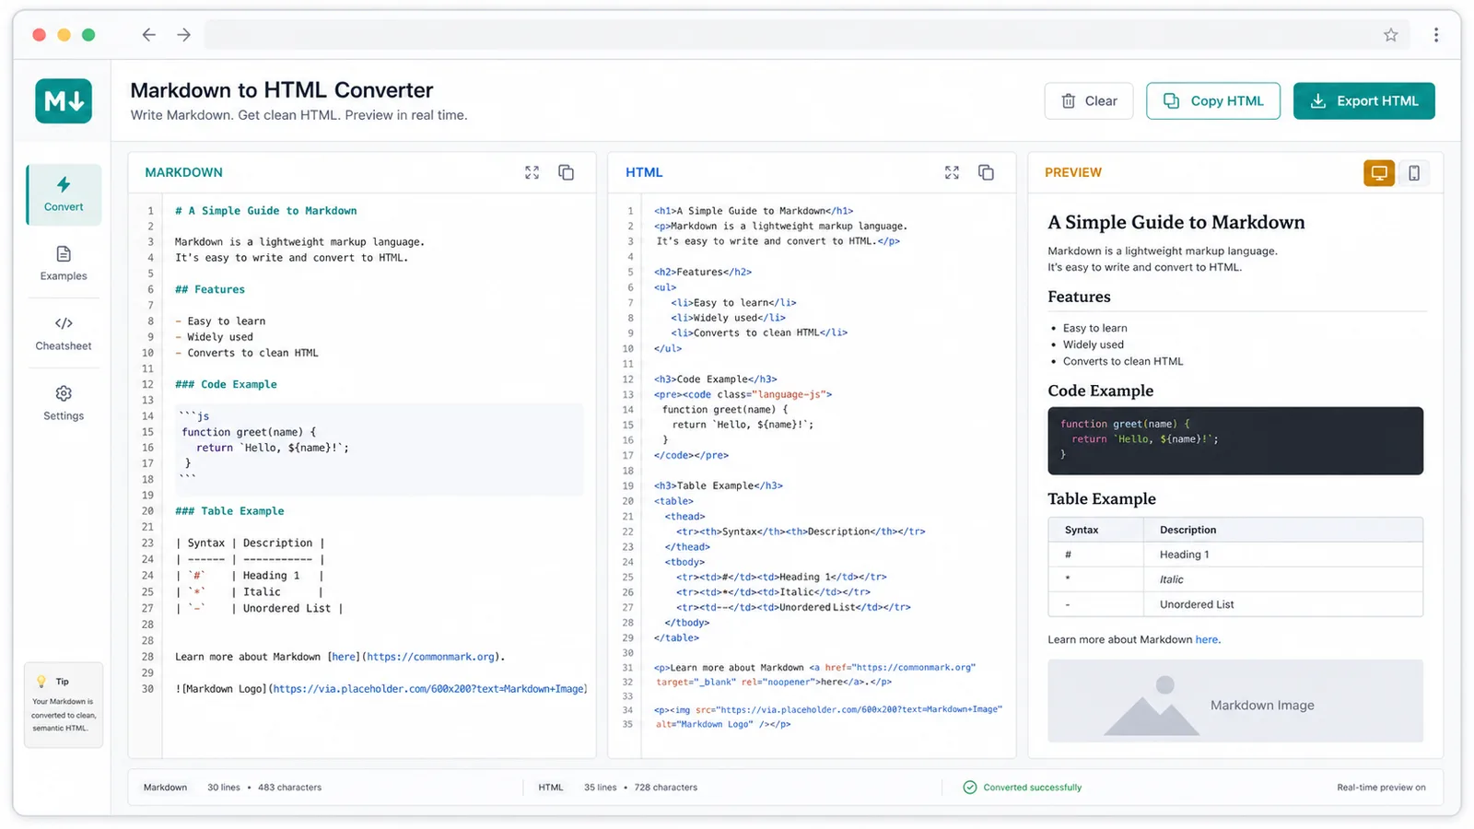
Task: Click the PREVIEW panel title
Action: click(x=1073, y=172)
